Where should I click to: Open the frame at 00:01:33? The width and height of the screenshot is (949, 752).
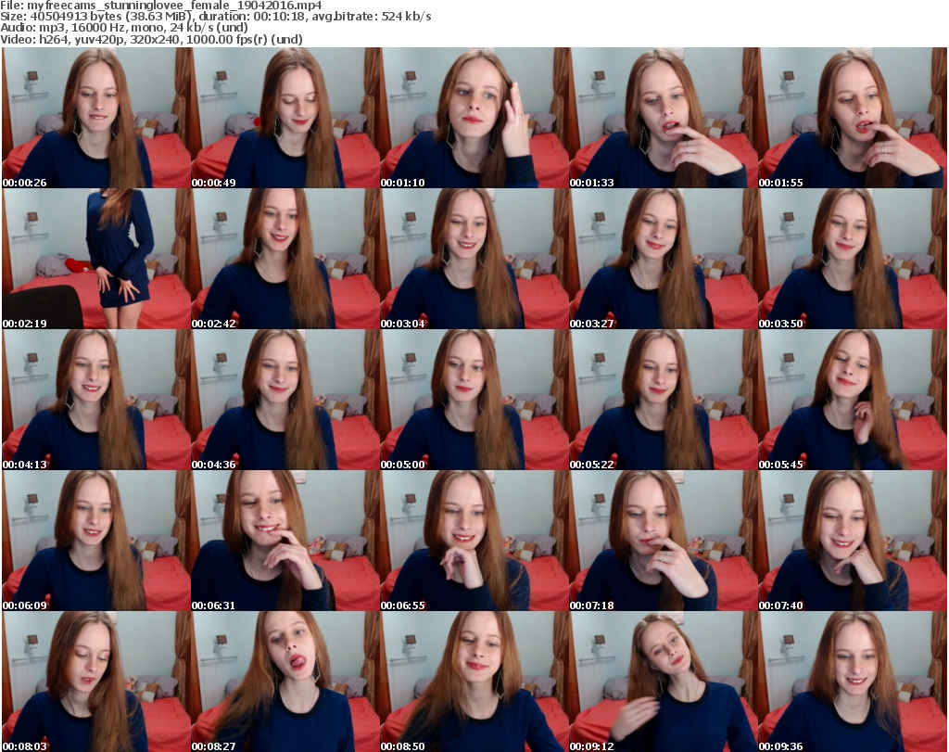[x=664, y=118]
